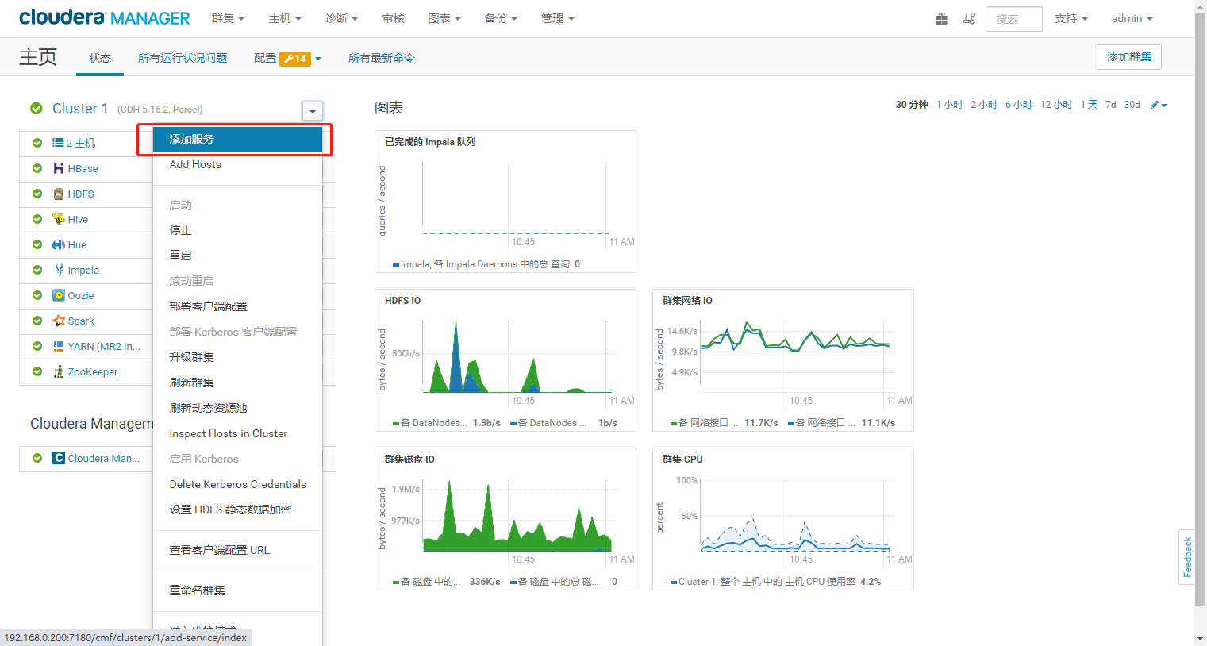Viewport: 1207px width, 646px height.
Task: Click the Spark star icon
Action: (59, 321)
